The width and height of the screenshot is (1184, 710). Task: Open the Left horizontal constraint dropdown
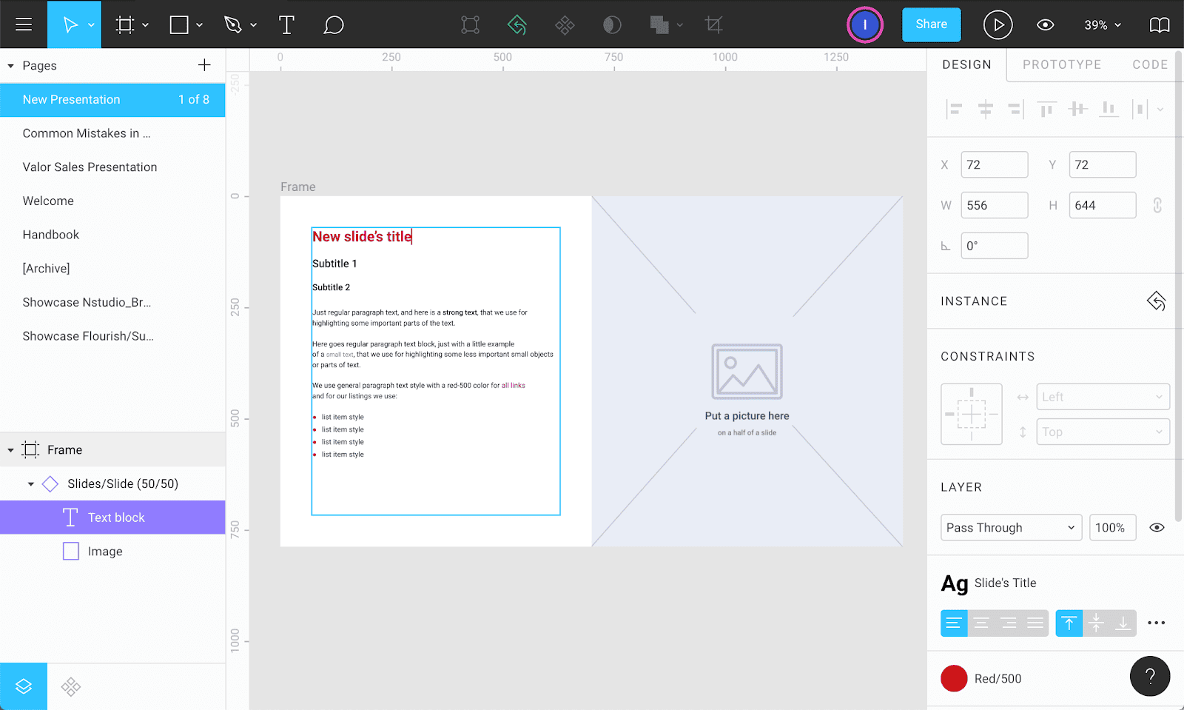tap(1102, 397)
